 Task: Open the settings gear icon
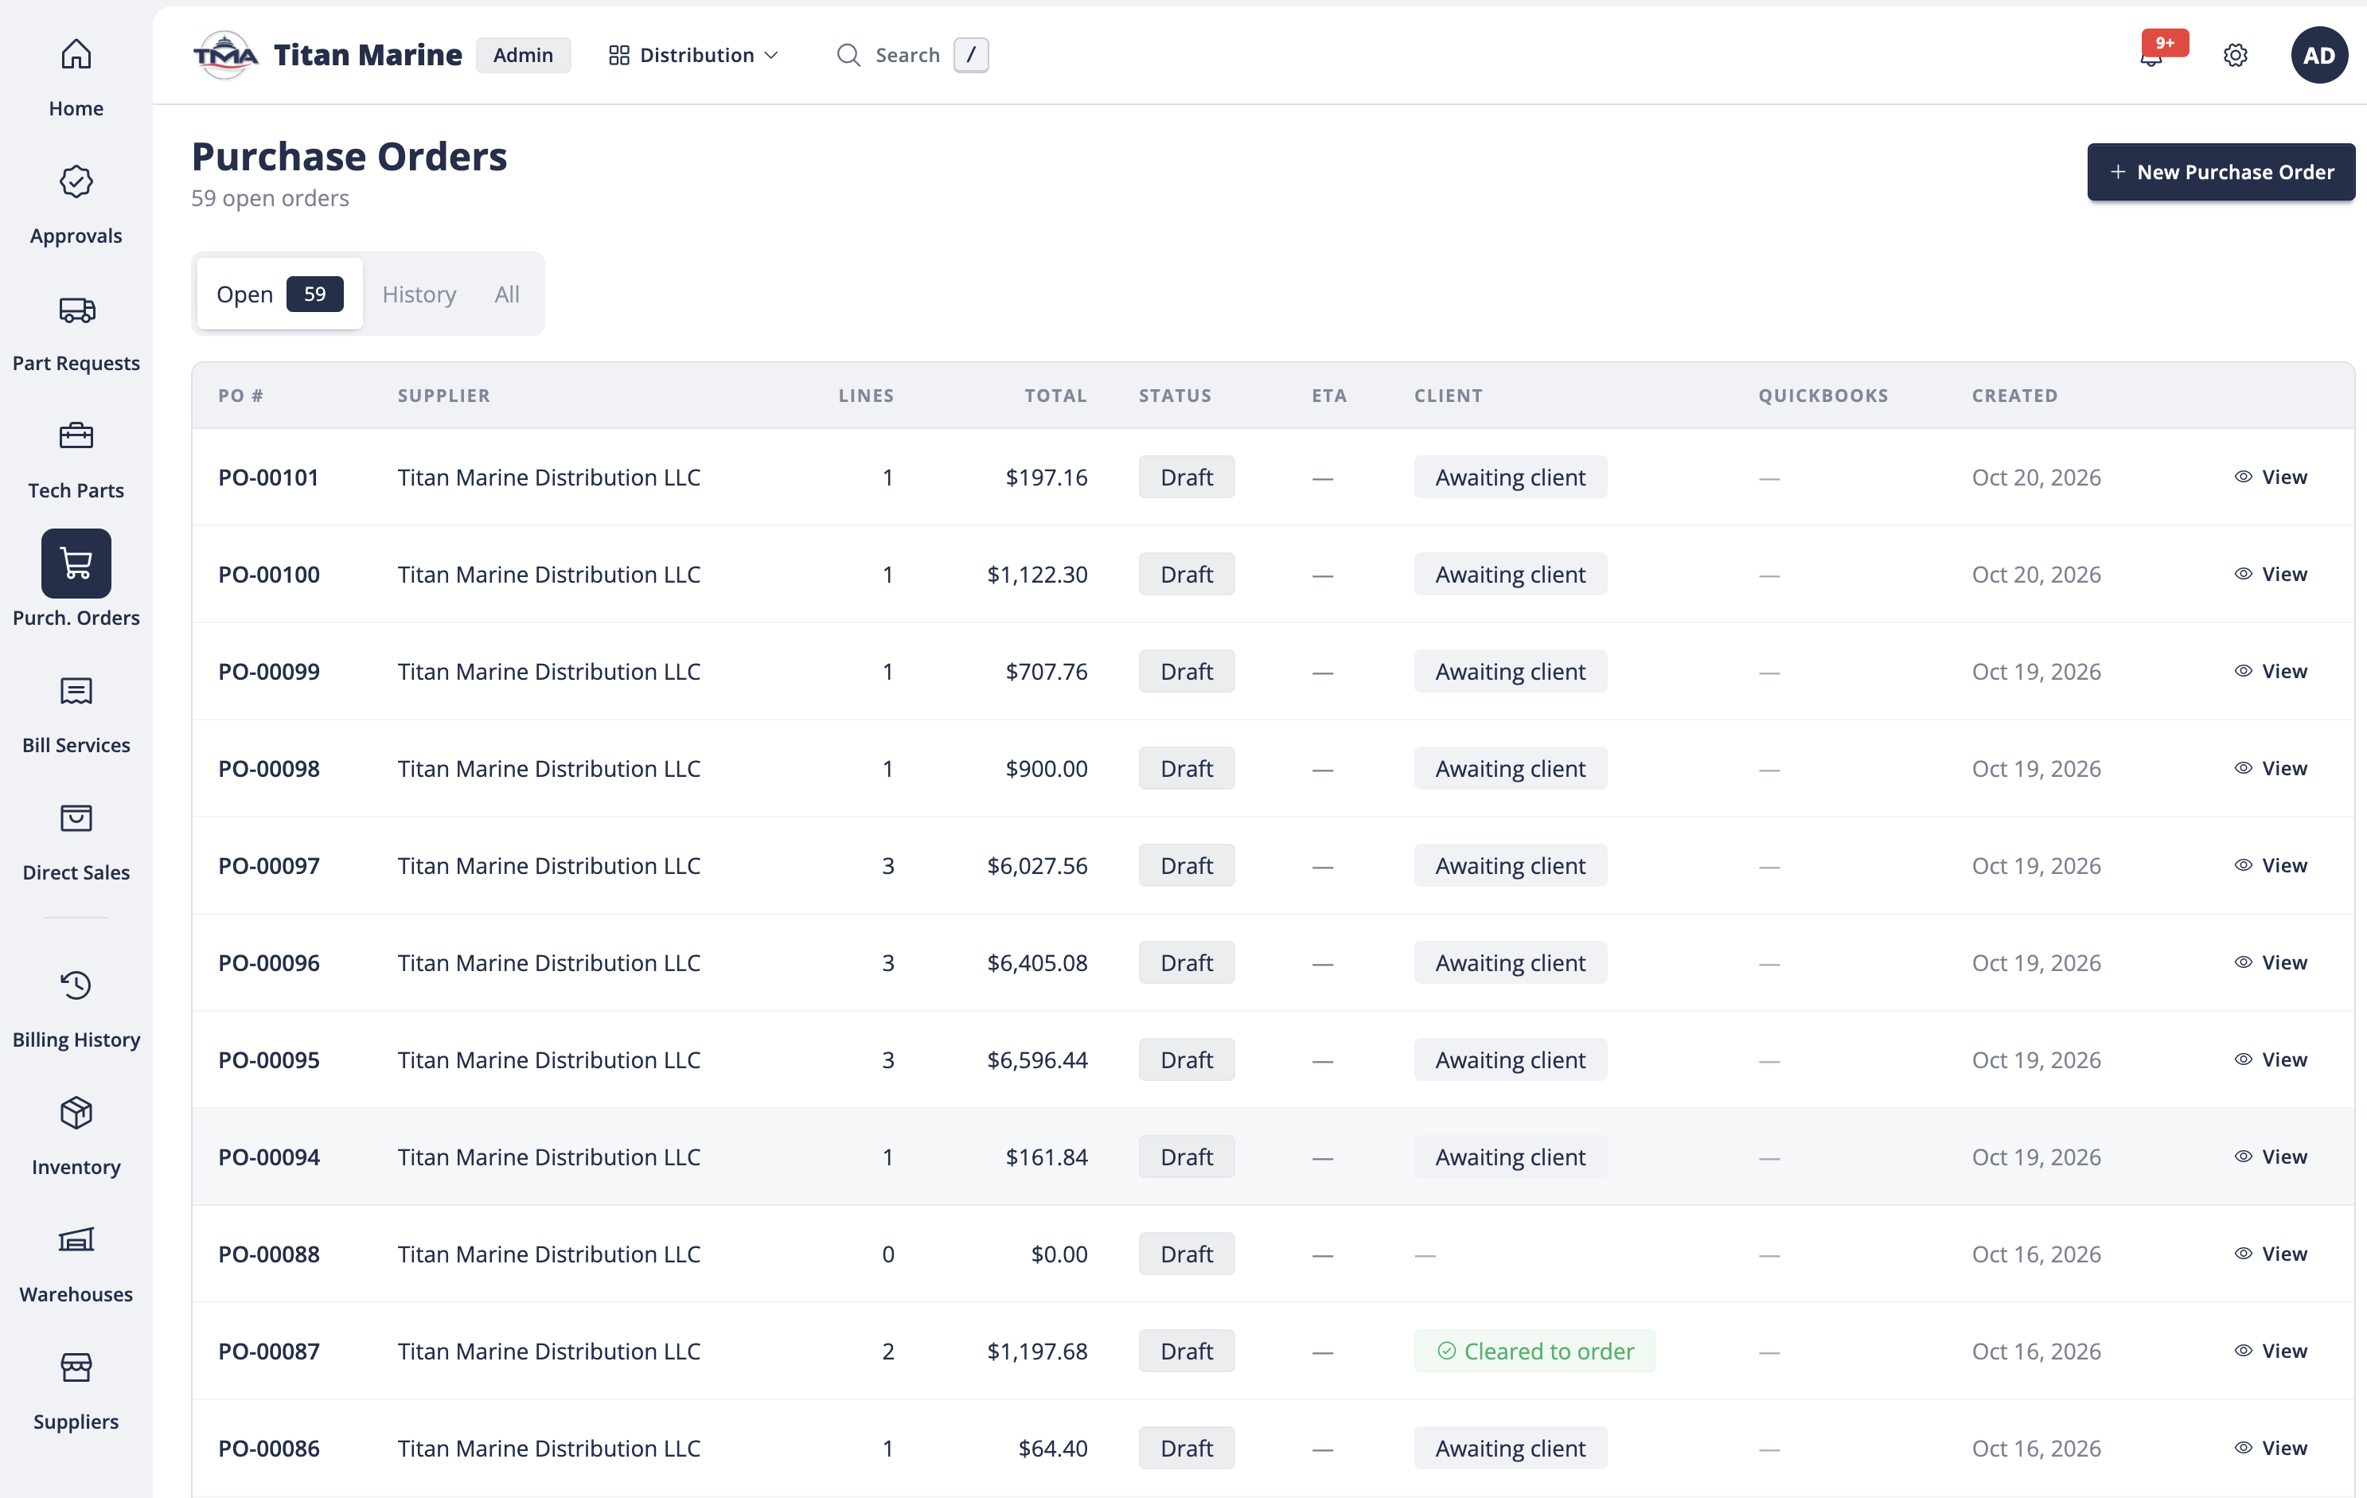pos(2236,55)
